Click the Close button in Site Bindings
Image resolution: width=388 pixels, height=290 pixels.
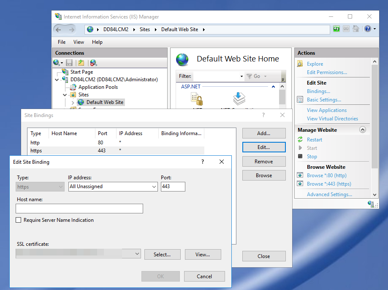(264, 256)
